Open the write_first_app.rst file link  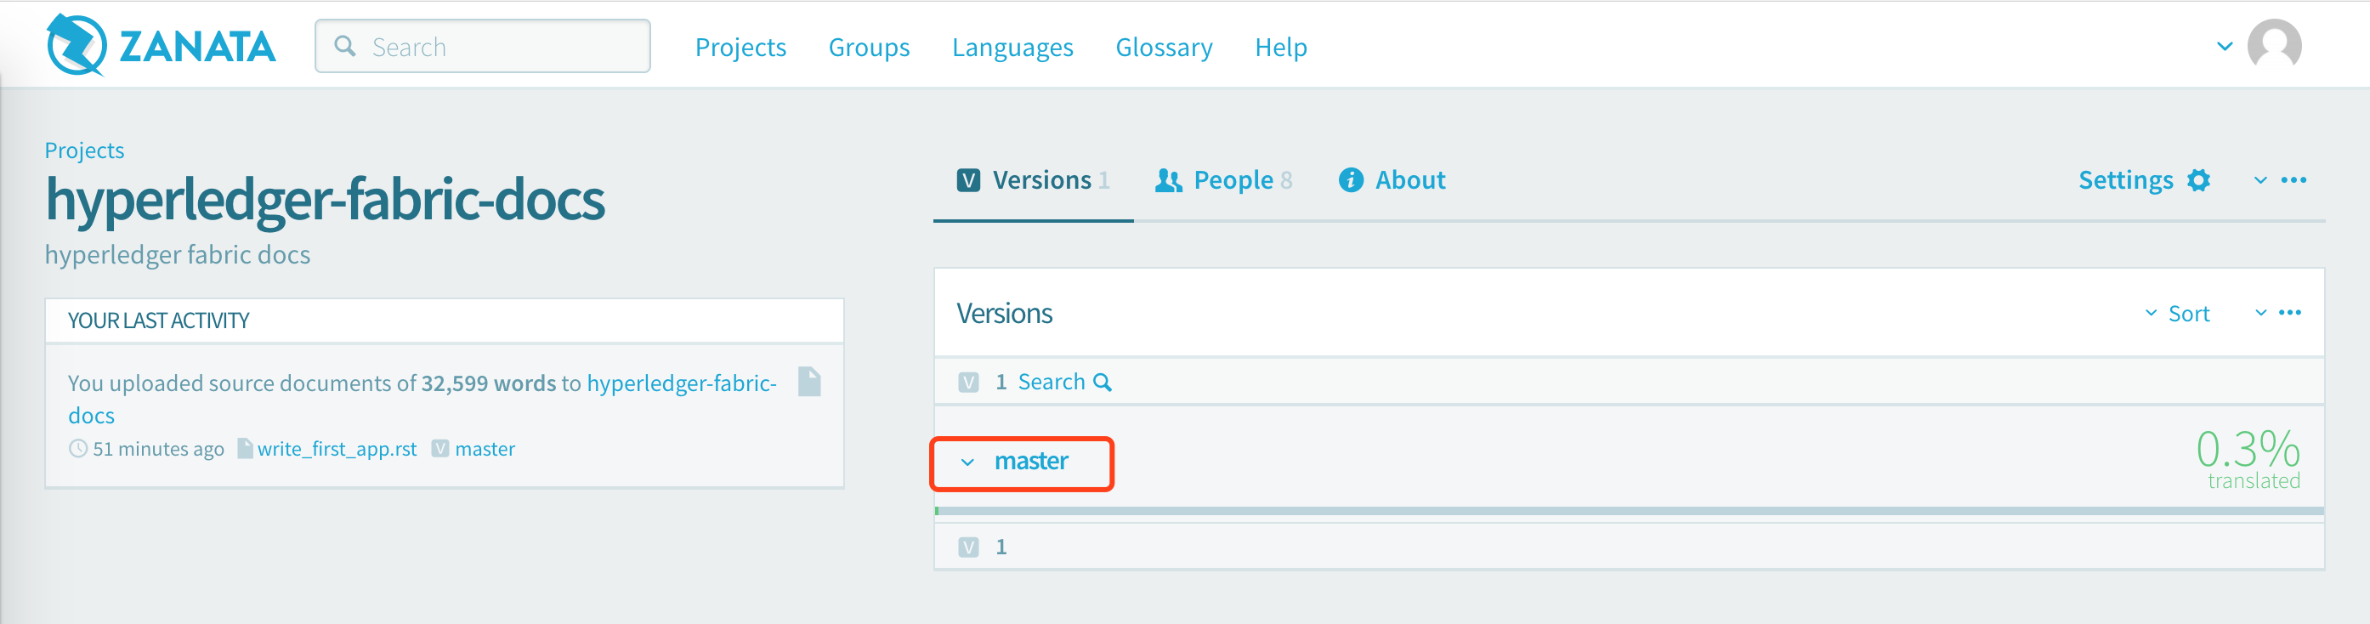point(336,449)
